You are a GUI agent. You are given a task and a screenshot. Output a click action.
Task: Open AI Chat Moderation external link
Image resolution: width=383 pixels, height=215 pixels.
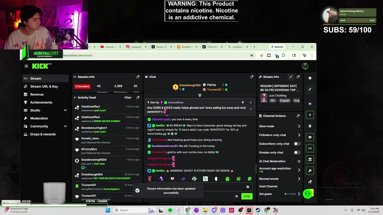tap(299, 161)
